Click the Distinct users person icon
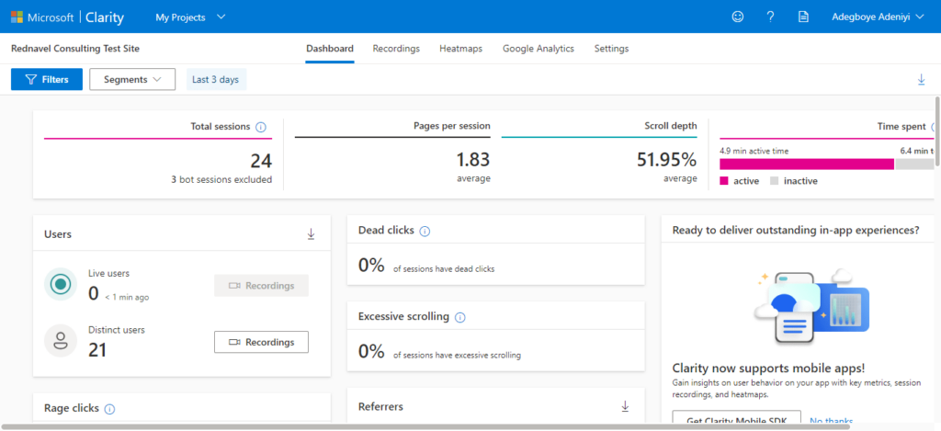 click(61, 341)
